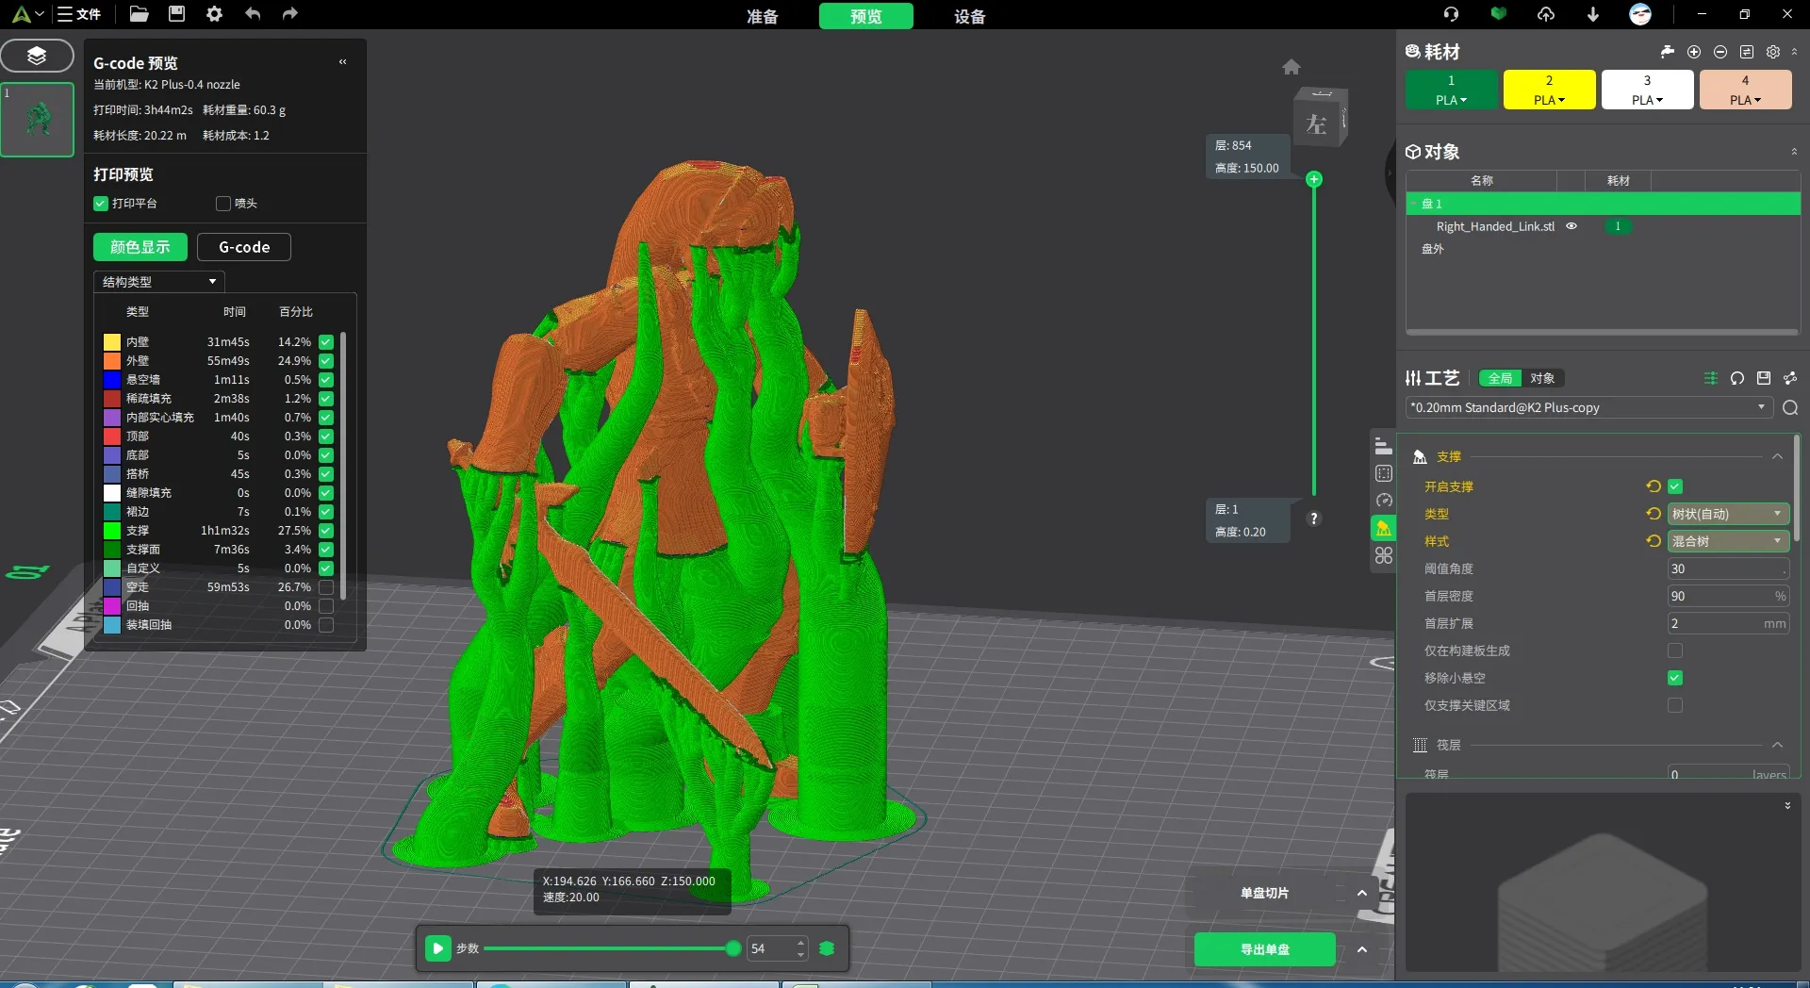Open filament settings gear icon
1810x988 pixels.
point(1773,52)
